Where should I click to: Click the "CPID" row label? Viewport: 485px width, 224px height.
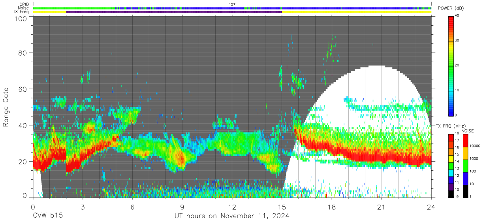(24, 4)
